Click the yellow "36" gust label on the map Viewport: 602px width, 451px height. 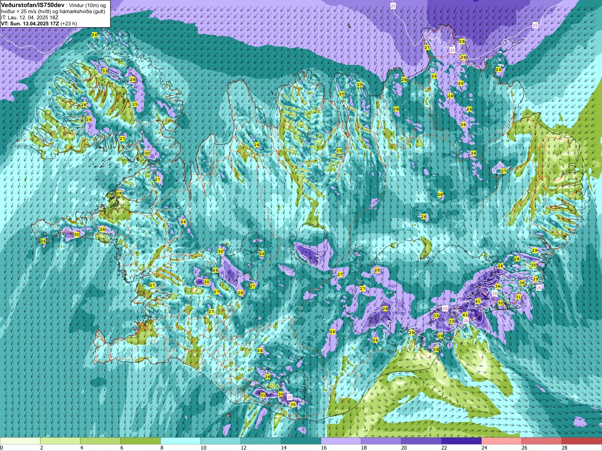498,286
